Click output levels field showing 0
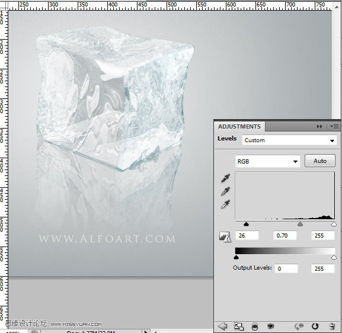Screen dimensions: 342x333 (286, 268)
